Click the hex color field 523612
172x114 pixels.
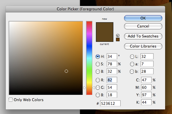110,103
